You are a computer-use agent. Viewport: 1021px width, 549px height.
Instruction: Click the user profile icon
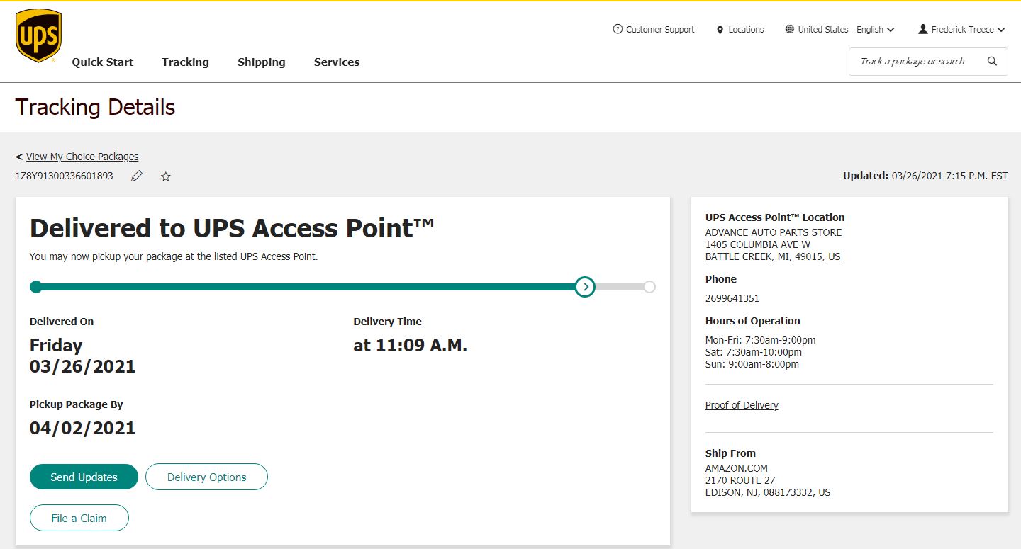[922, 30]
